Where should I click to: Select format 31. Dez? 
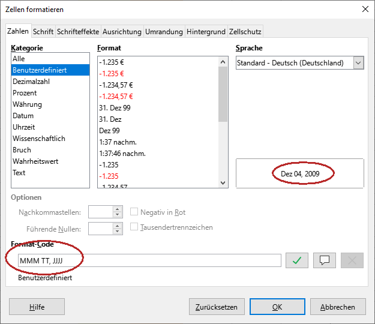158,119
